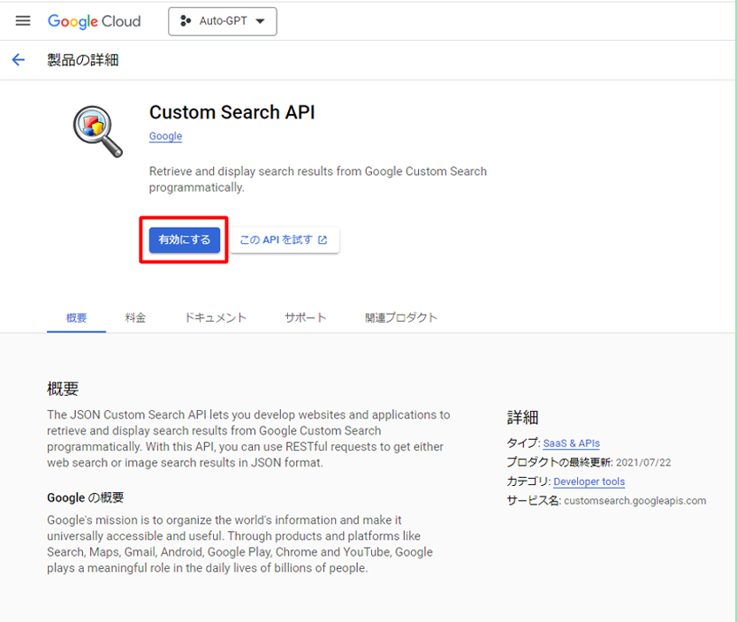Click the Custom Search API title heading

point(232,112)
